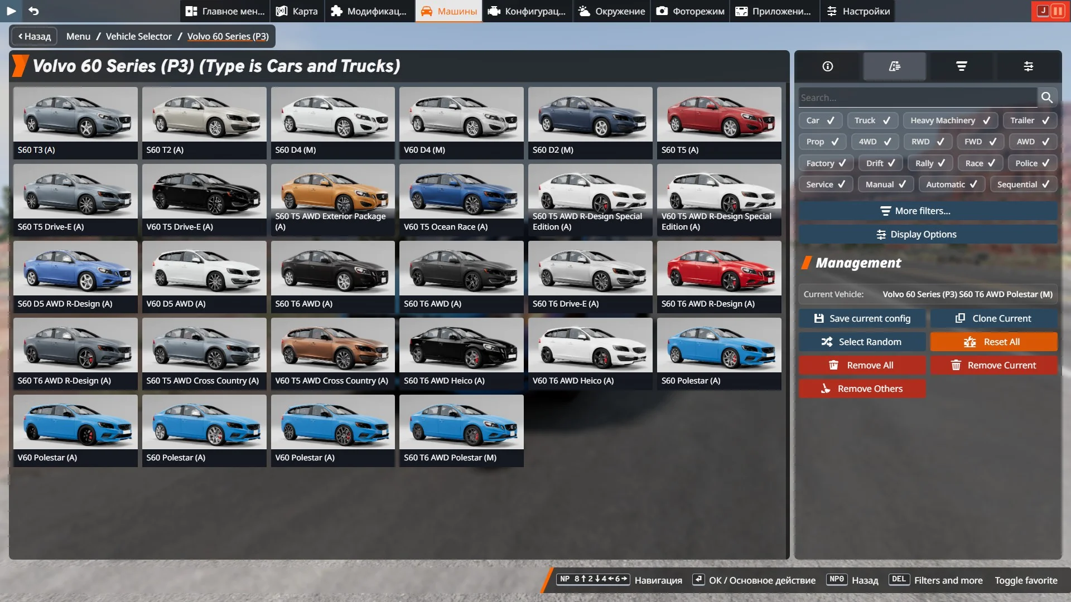Image resolution: width=1071 pixels, height=602 pixels.
Task: Select the V60 D4 (M) thumbnail
Action: pyautogui.click(x=461, y=123)
